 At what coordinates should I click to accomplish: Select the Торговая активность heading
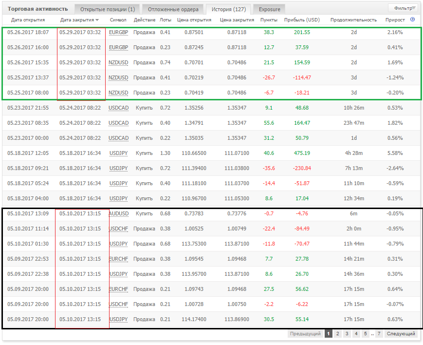coord(38,9)
